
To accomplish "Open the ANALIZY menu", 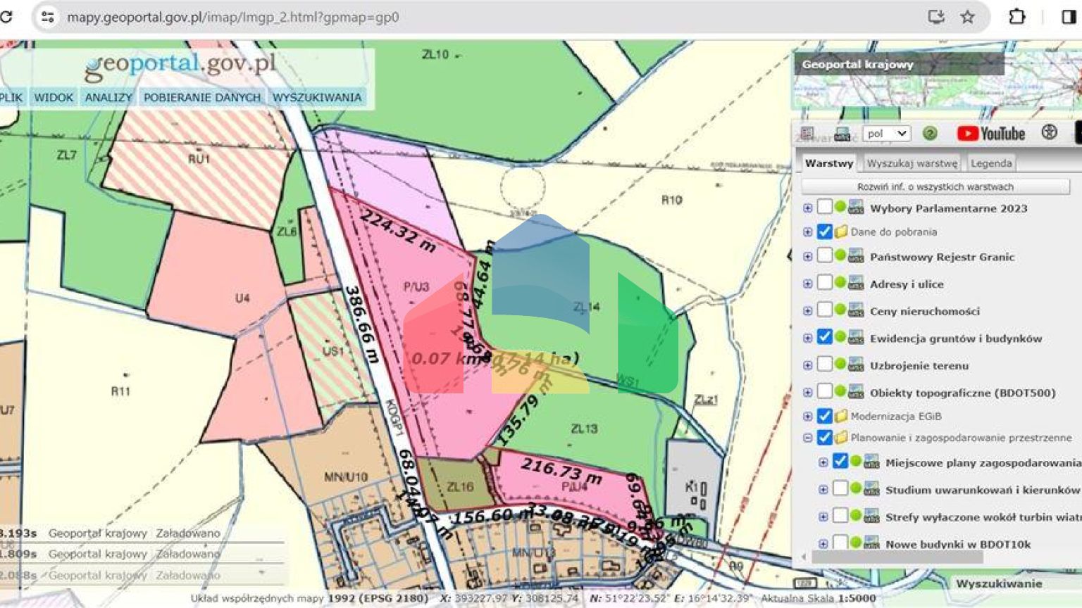I will pyautogui.click(x=108, y=97).
